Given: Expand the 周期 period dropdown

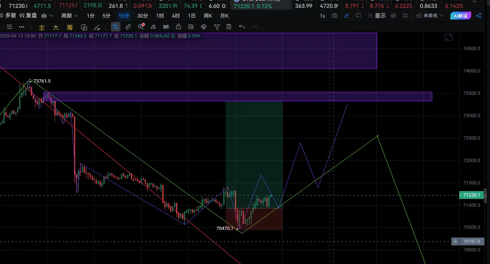Looking at the screenshot, I should 69,15.
